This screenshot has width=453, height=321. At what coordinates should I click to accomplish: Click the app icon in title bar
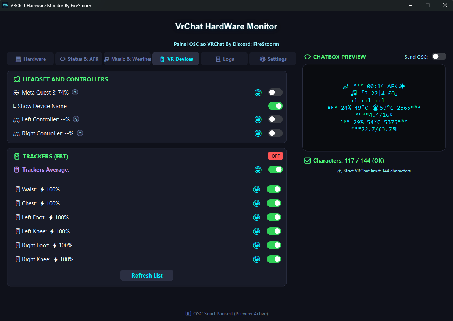click(5, 5)
